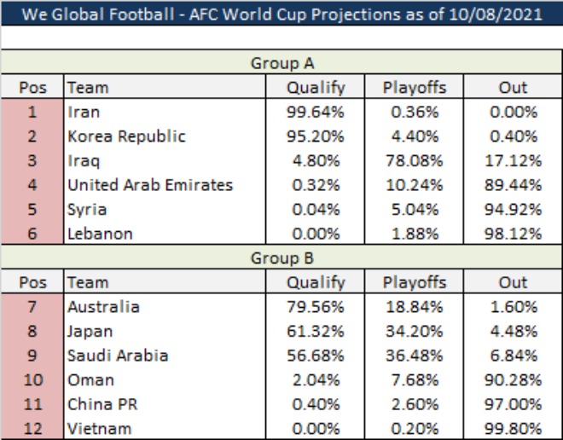Click the Qualify column header in Group A
The width and height of the screenshot is (563, 440).
(x=316, y=87)
